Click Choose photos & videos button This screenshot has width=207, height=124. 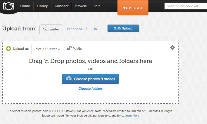pos(90,79)
